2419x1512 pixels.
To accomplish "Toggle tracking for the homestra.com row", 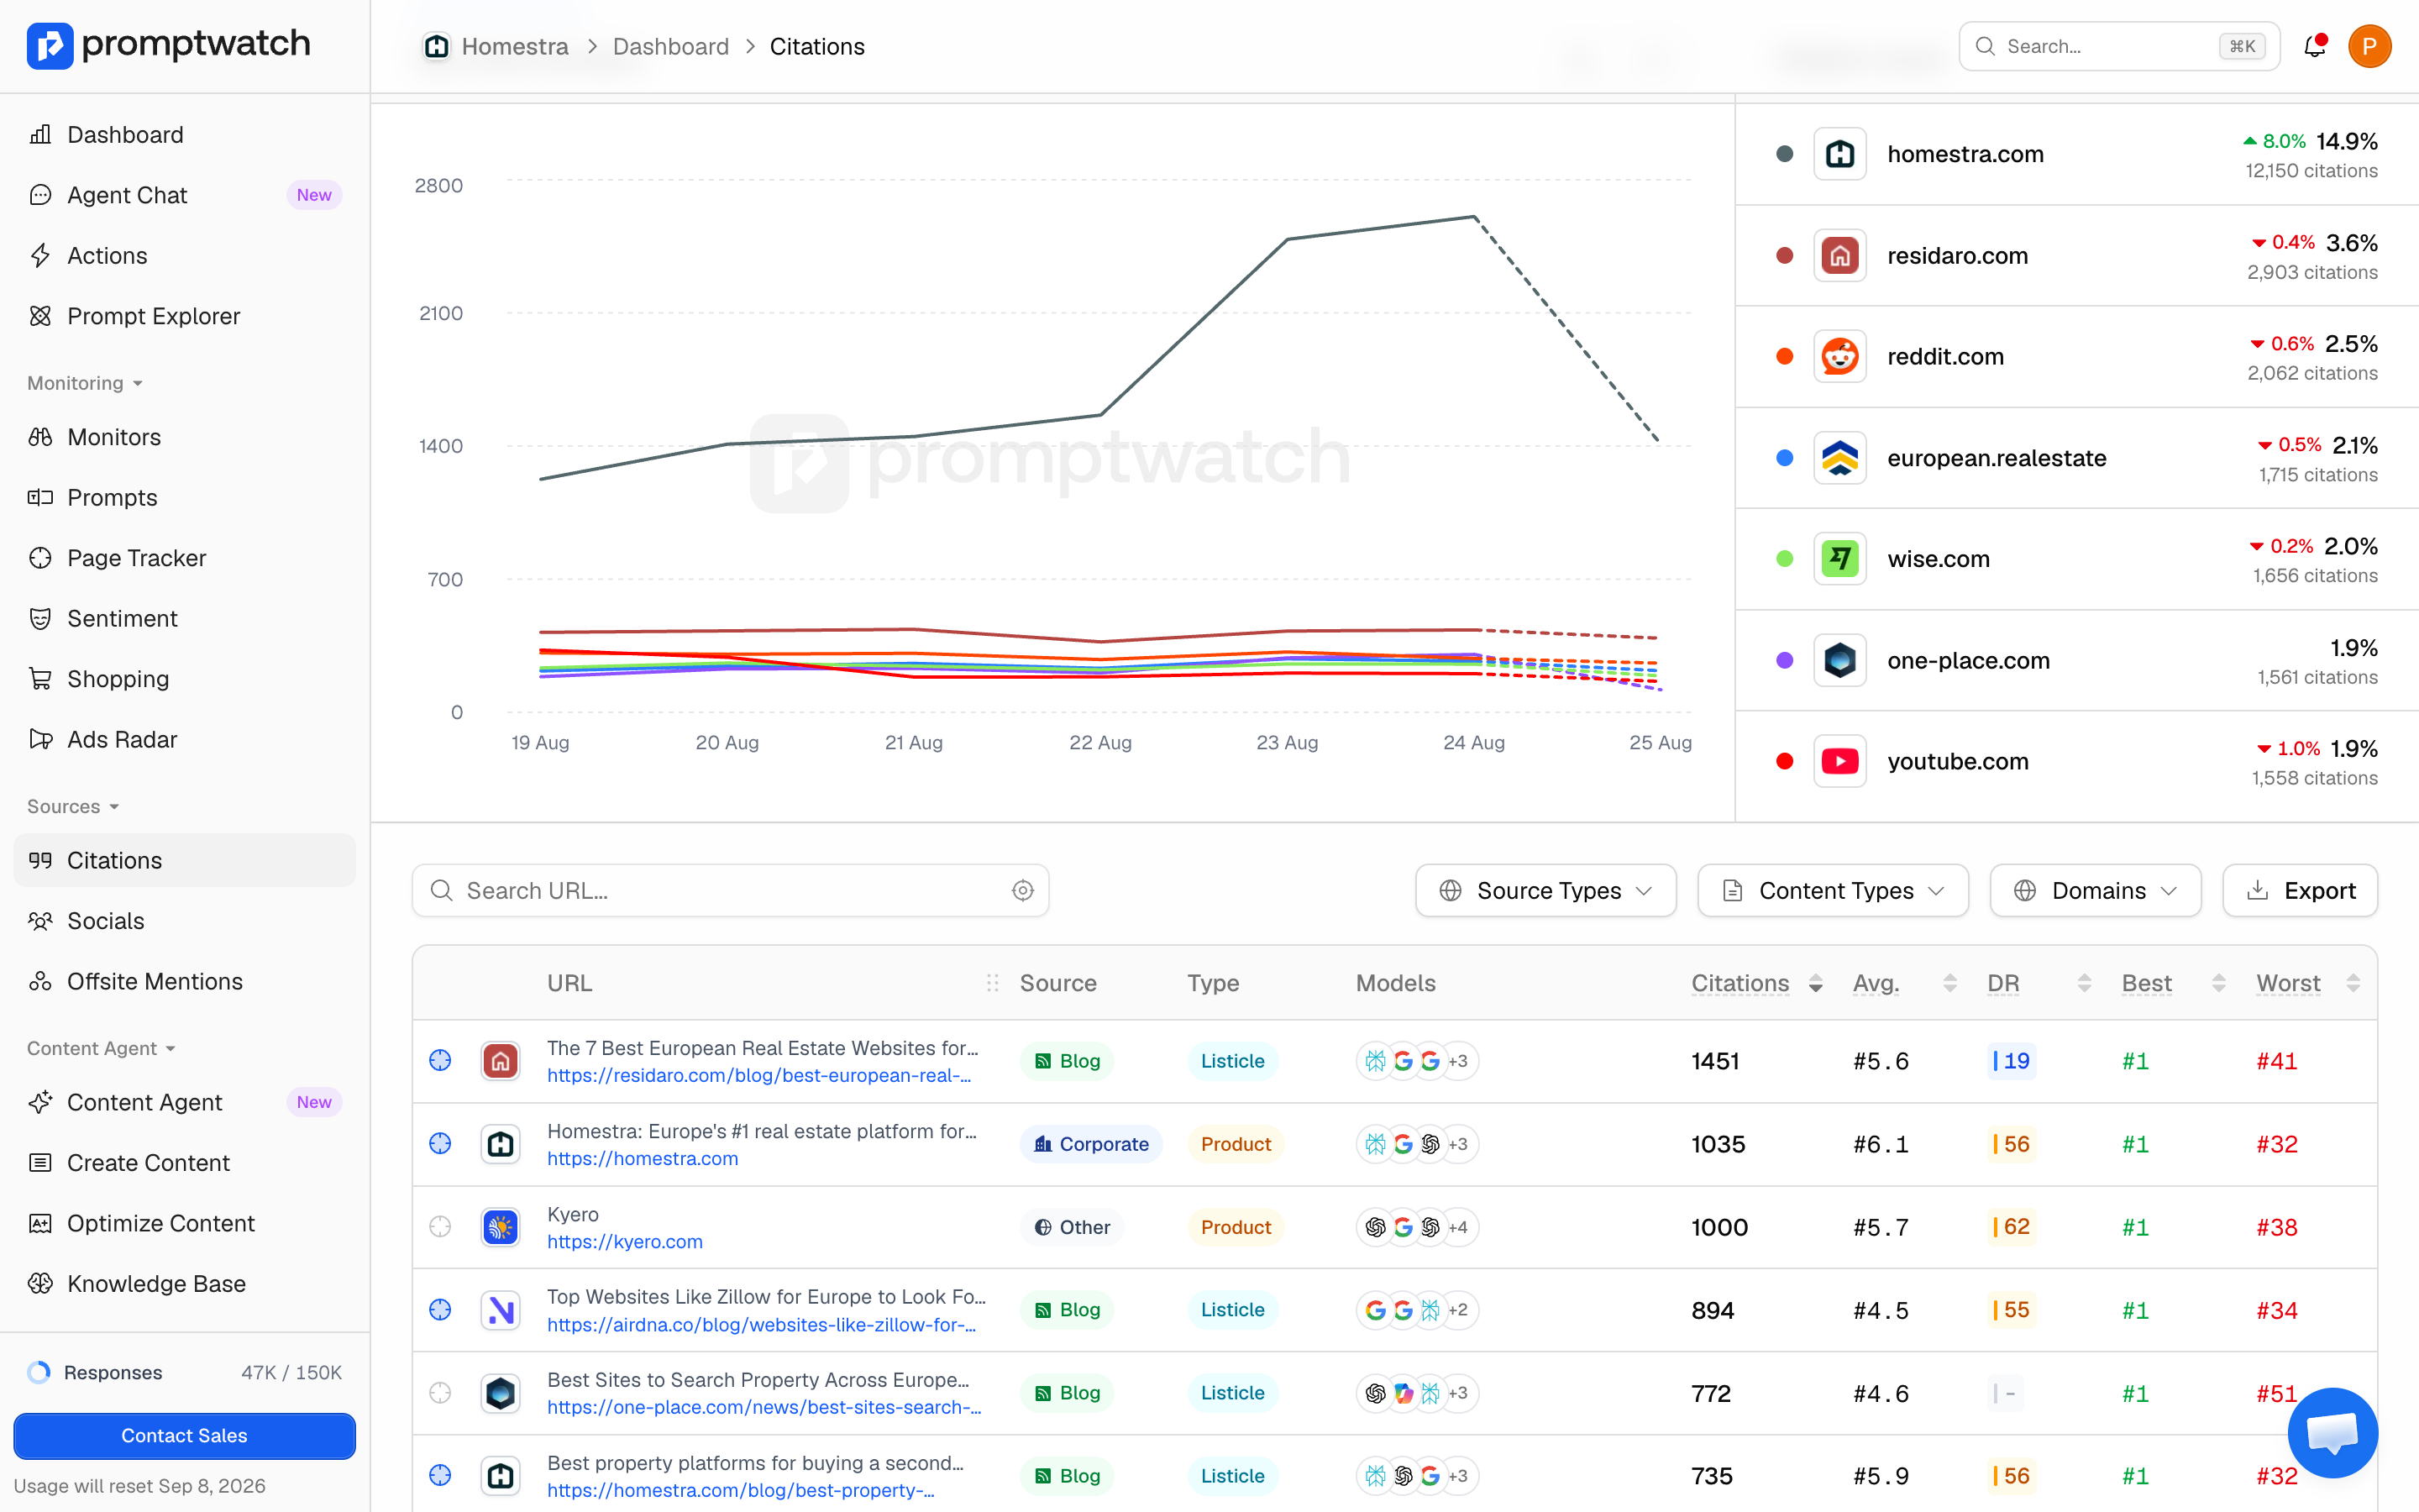I will pyautogui.click(x=440, y=1144).
